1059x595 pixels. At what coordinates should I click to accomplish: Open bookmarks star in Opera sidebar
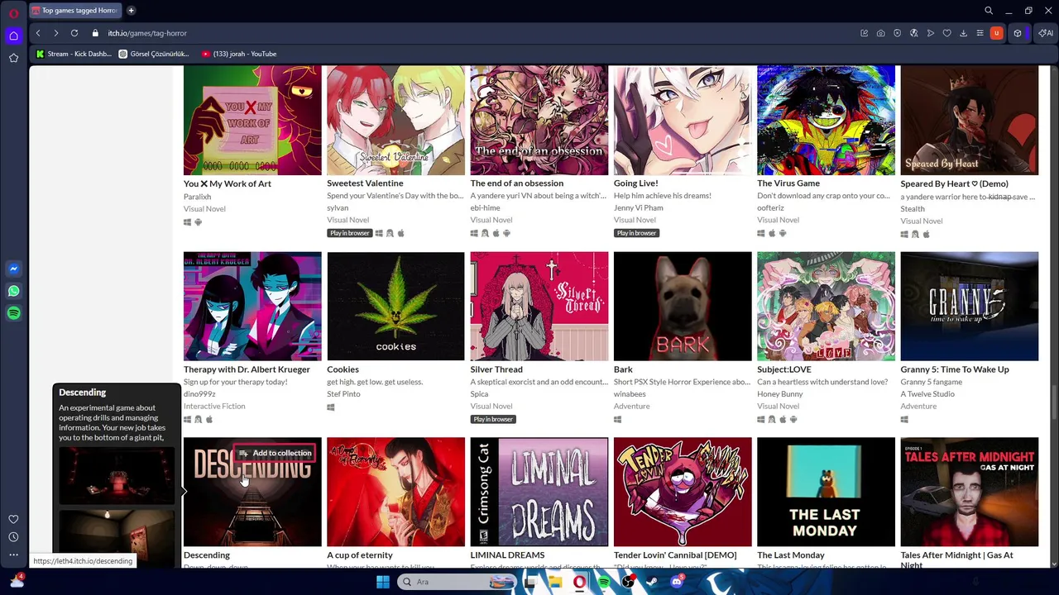(13, 58)
